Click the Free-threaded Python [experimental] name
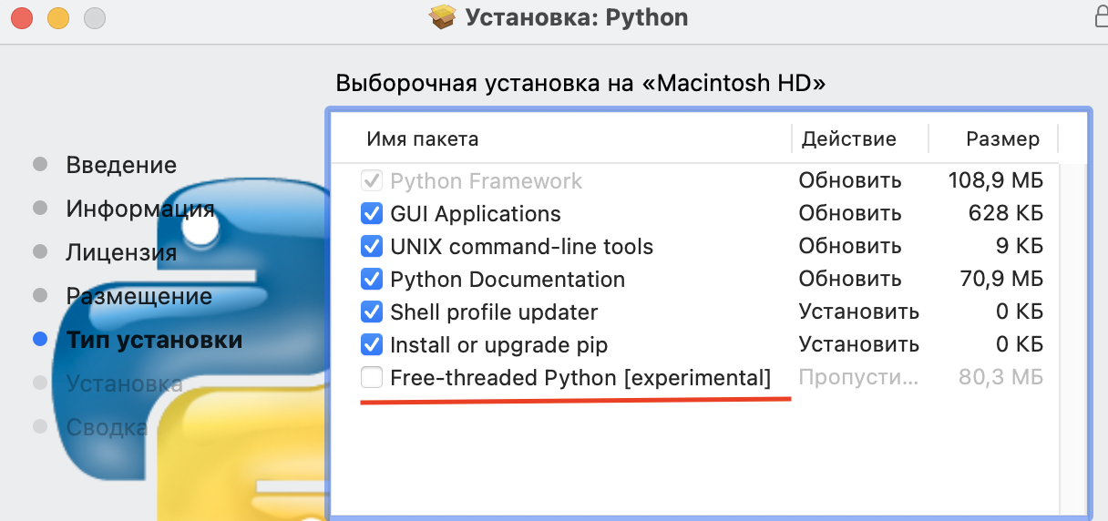The width and height of the screenshot is (1108, 521). coord(580,377)
